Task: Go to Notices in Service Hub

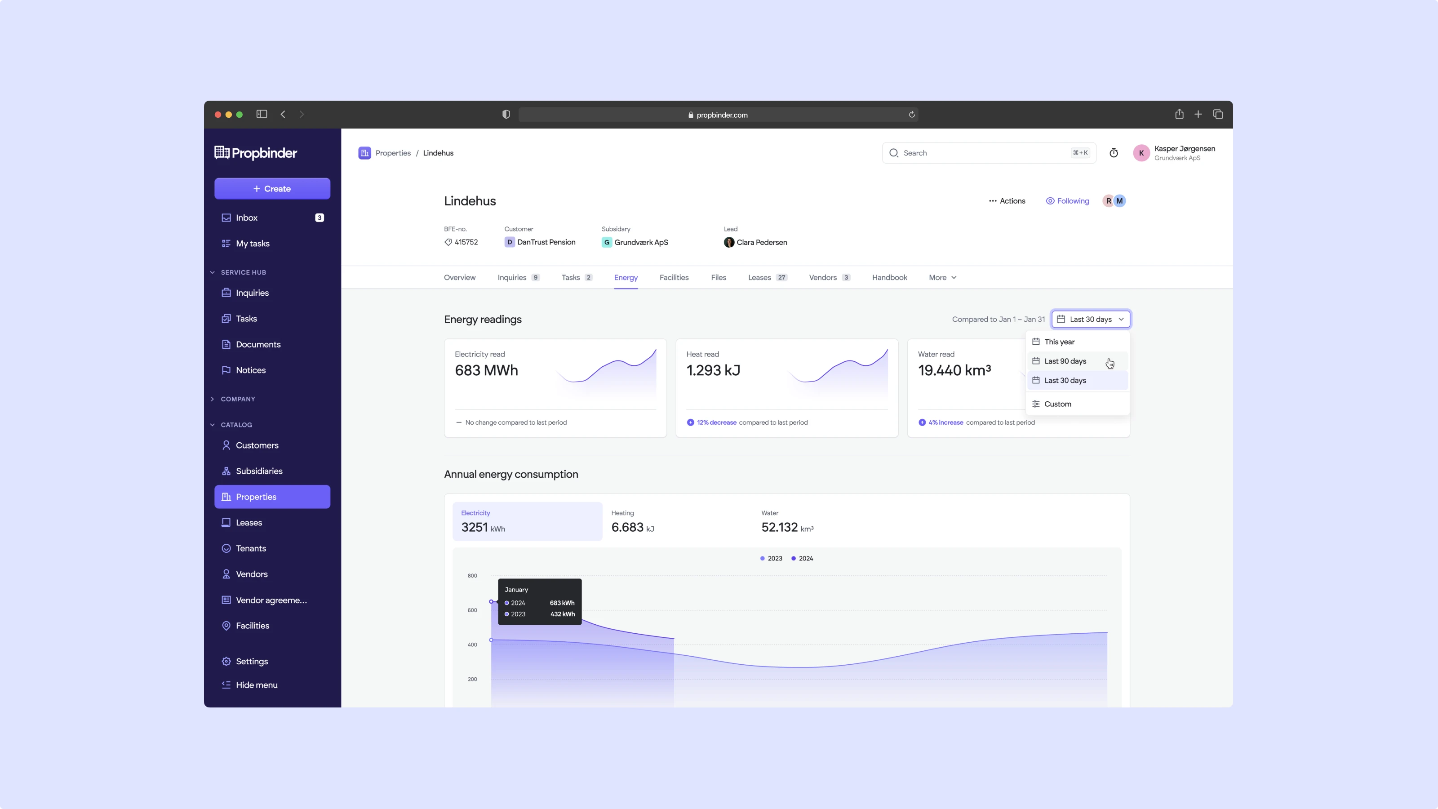Action: coord(250,370)
